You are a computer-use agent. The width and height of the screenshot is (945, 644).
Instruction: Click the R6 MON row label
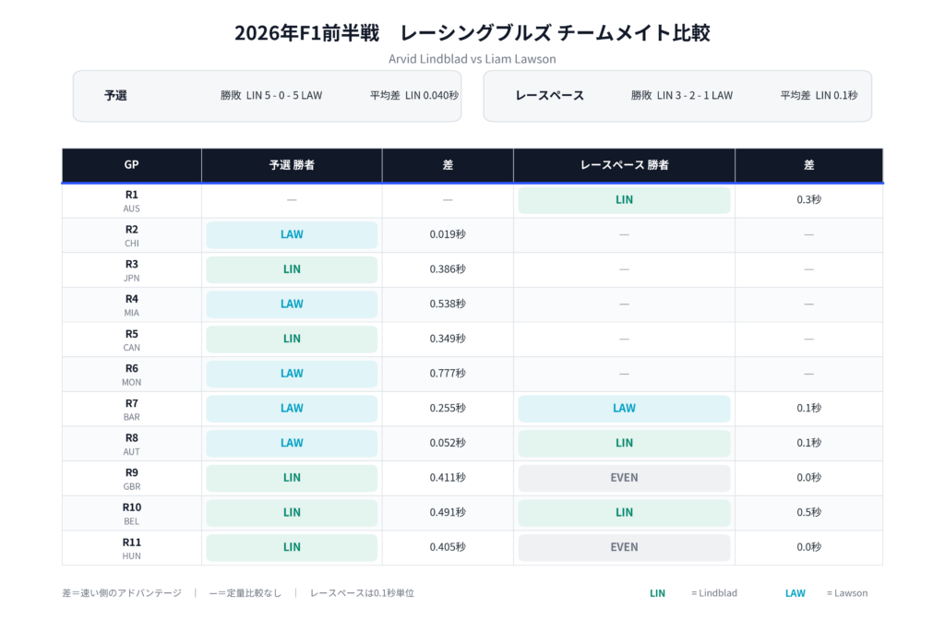(131, 375)
